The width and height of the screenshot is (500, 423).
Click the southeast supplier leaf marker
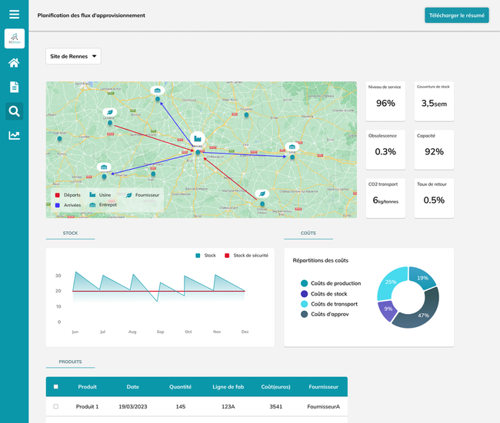tap(262, 193)
